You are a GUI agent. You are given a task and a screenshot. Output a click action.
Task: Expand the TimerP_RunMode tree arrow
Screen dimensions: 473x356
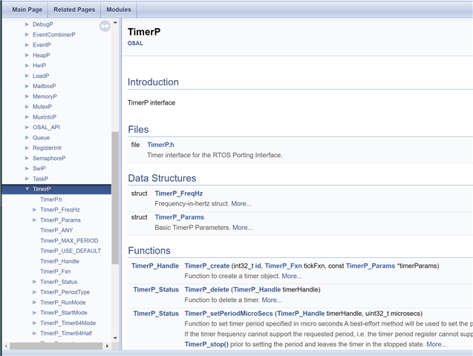tap(34, 302)
